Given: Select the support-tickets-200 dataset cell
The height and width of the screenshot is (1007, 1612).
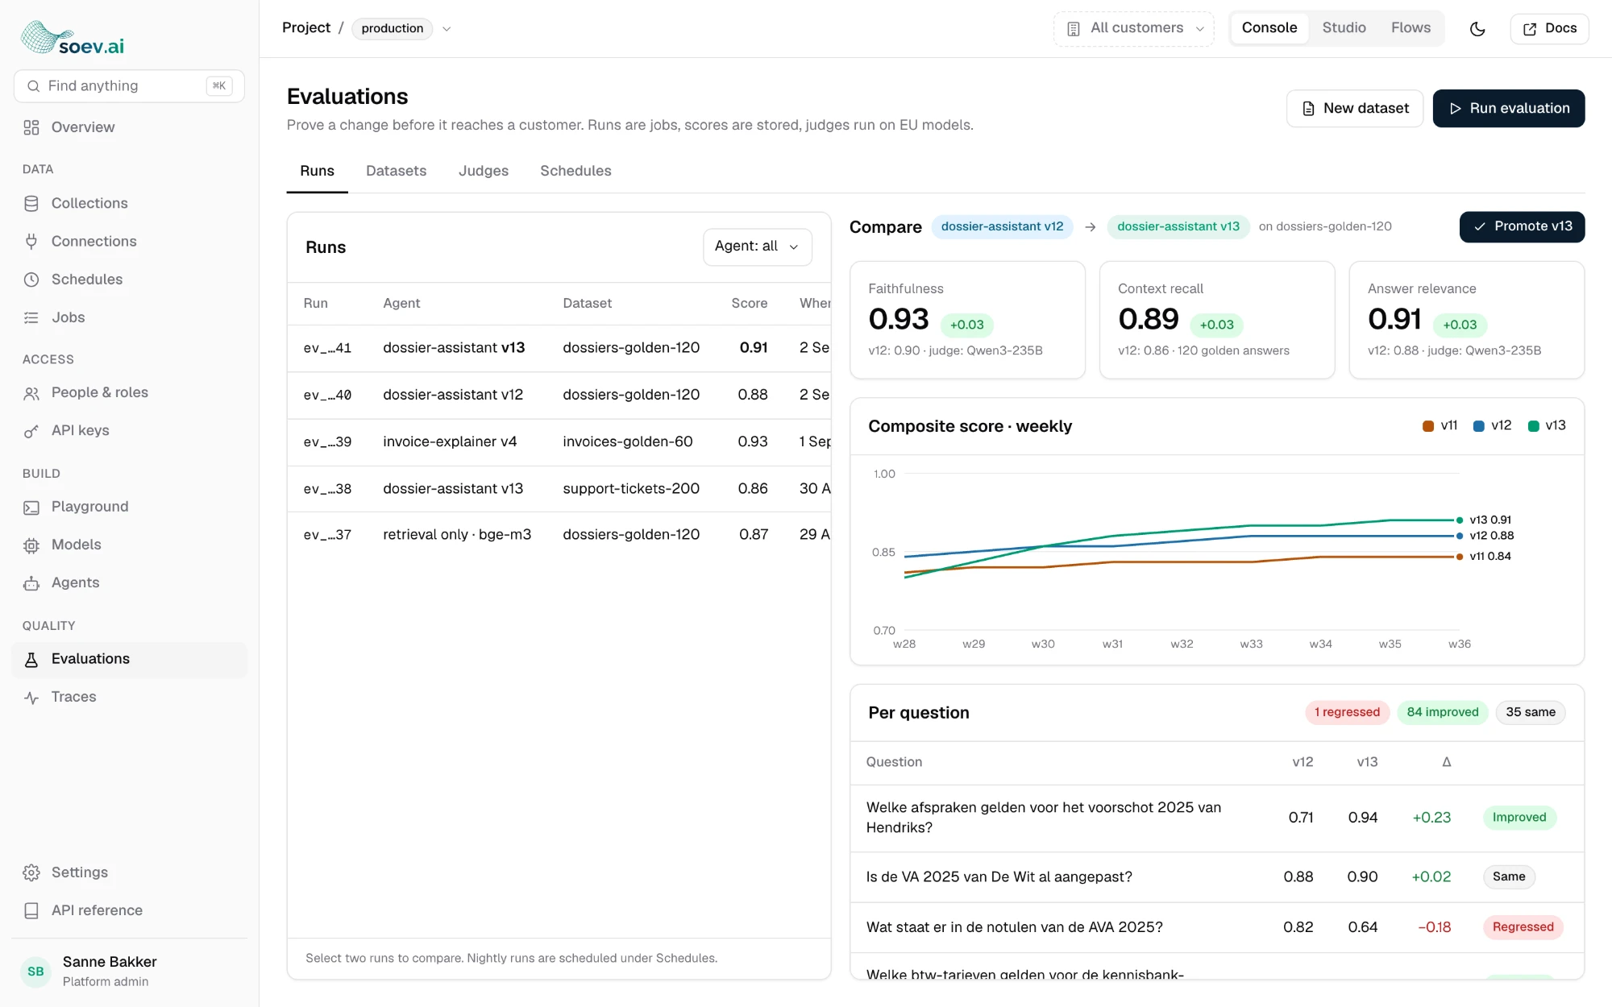Looking at the screenshot, I should pyautogui.click(x=631, y=489).
